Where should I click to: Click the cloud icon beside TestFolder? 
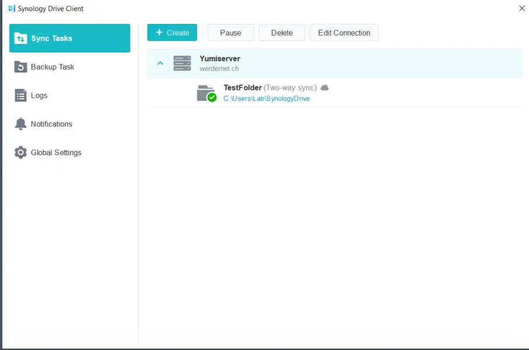click(x=324, y=87)
